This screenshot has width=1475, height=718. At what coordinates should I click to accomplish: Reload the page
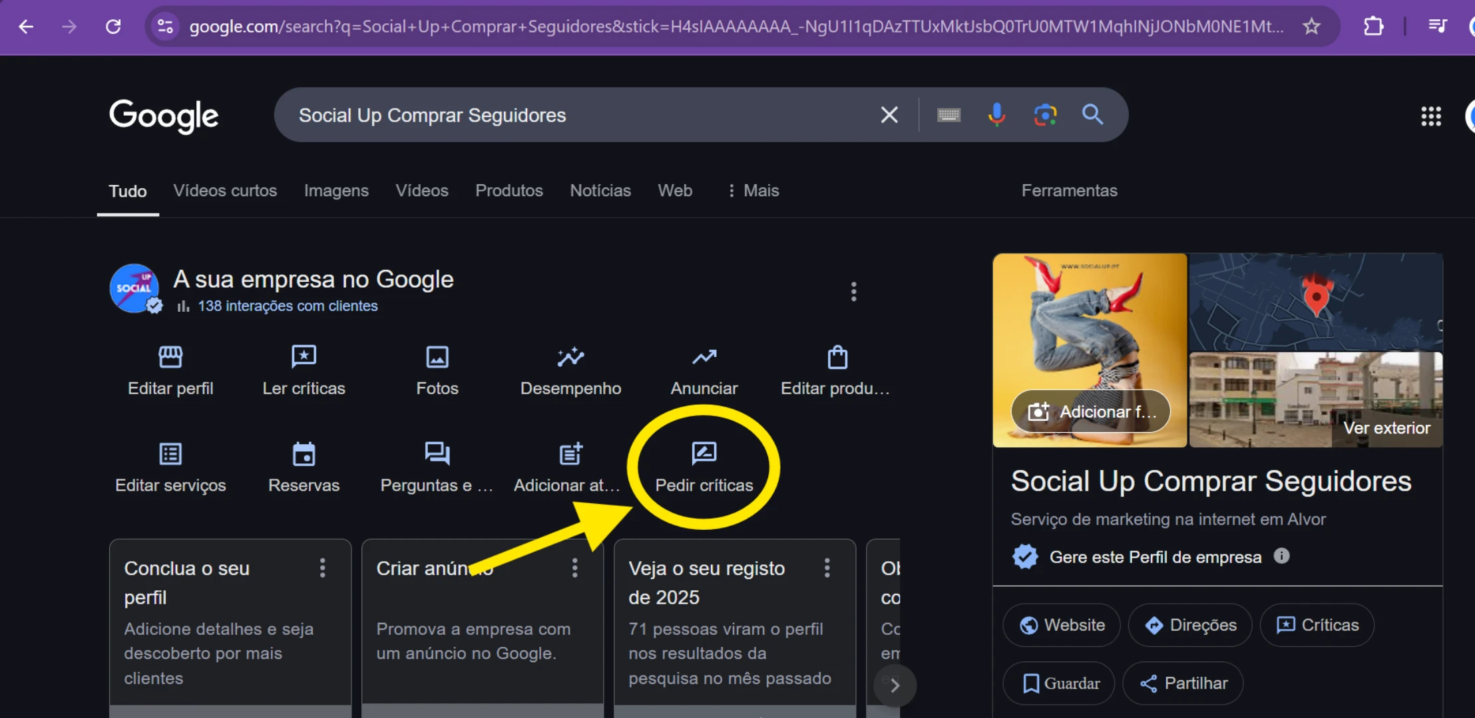(113, 27)
